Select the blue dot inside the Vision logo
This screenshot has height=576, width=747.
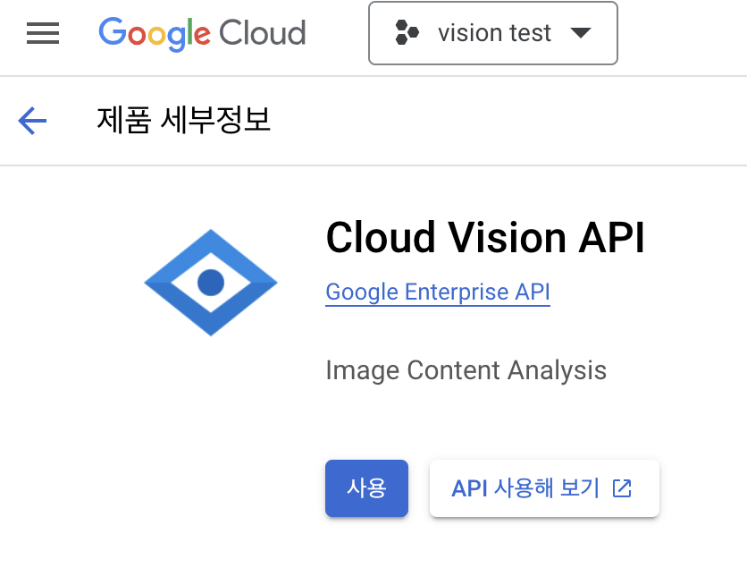[210, 282]
